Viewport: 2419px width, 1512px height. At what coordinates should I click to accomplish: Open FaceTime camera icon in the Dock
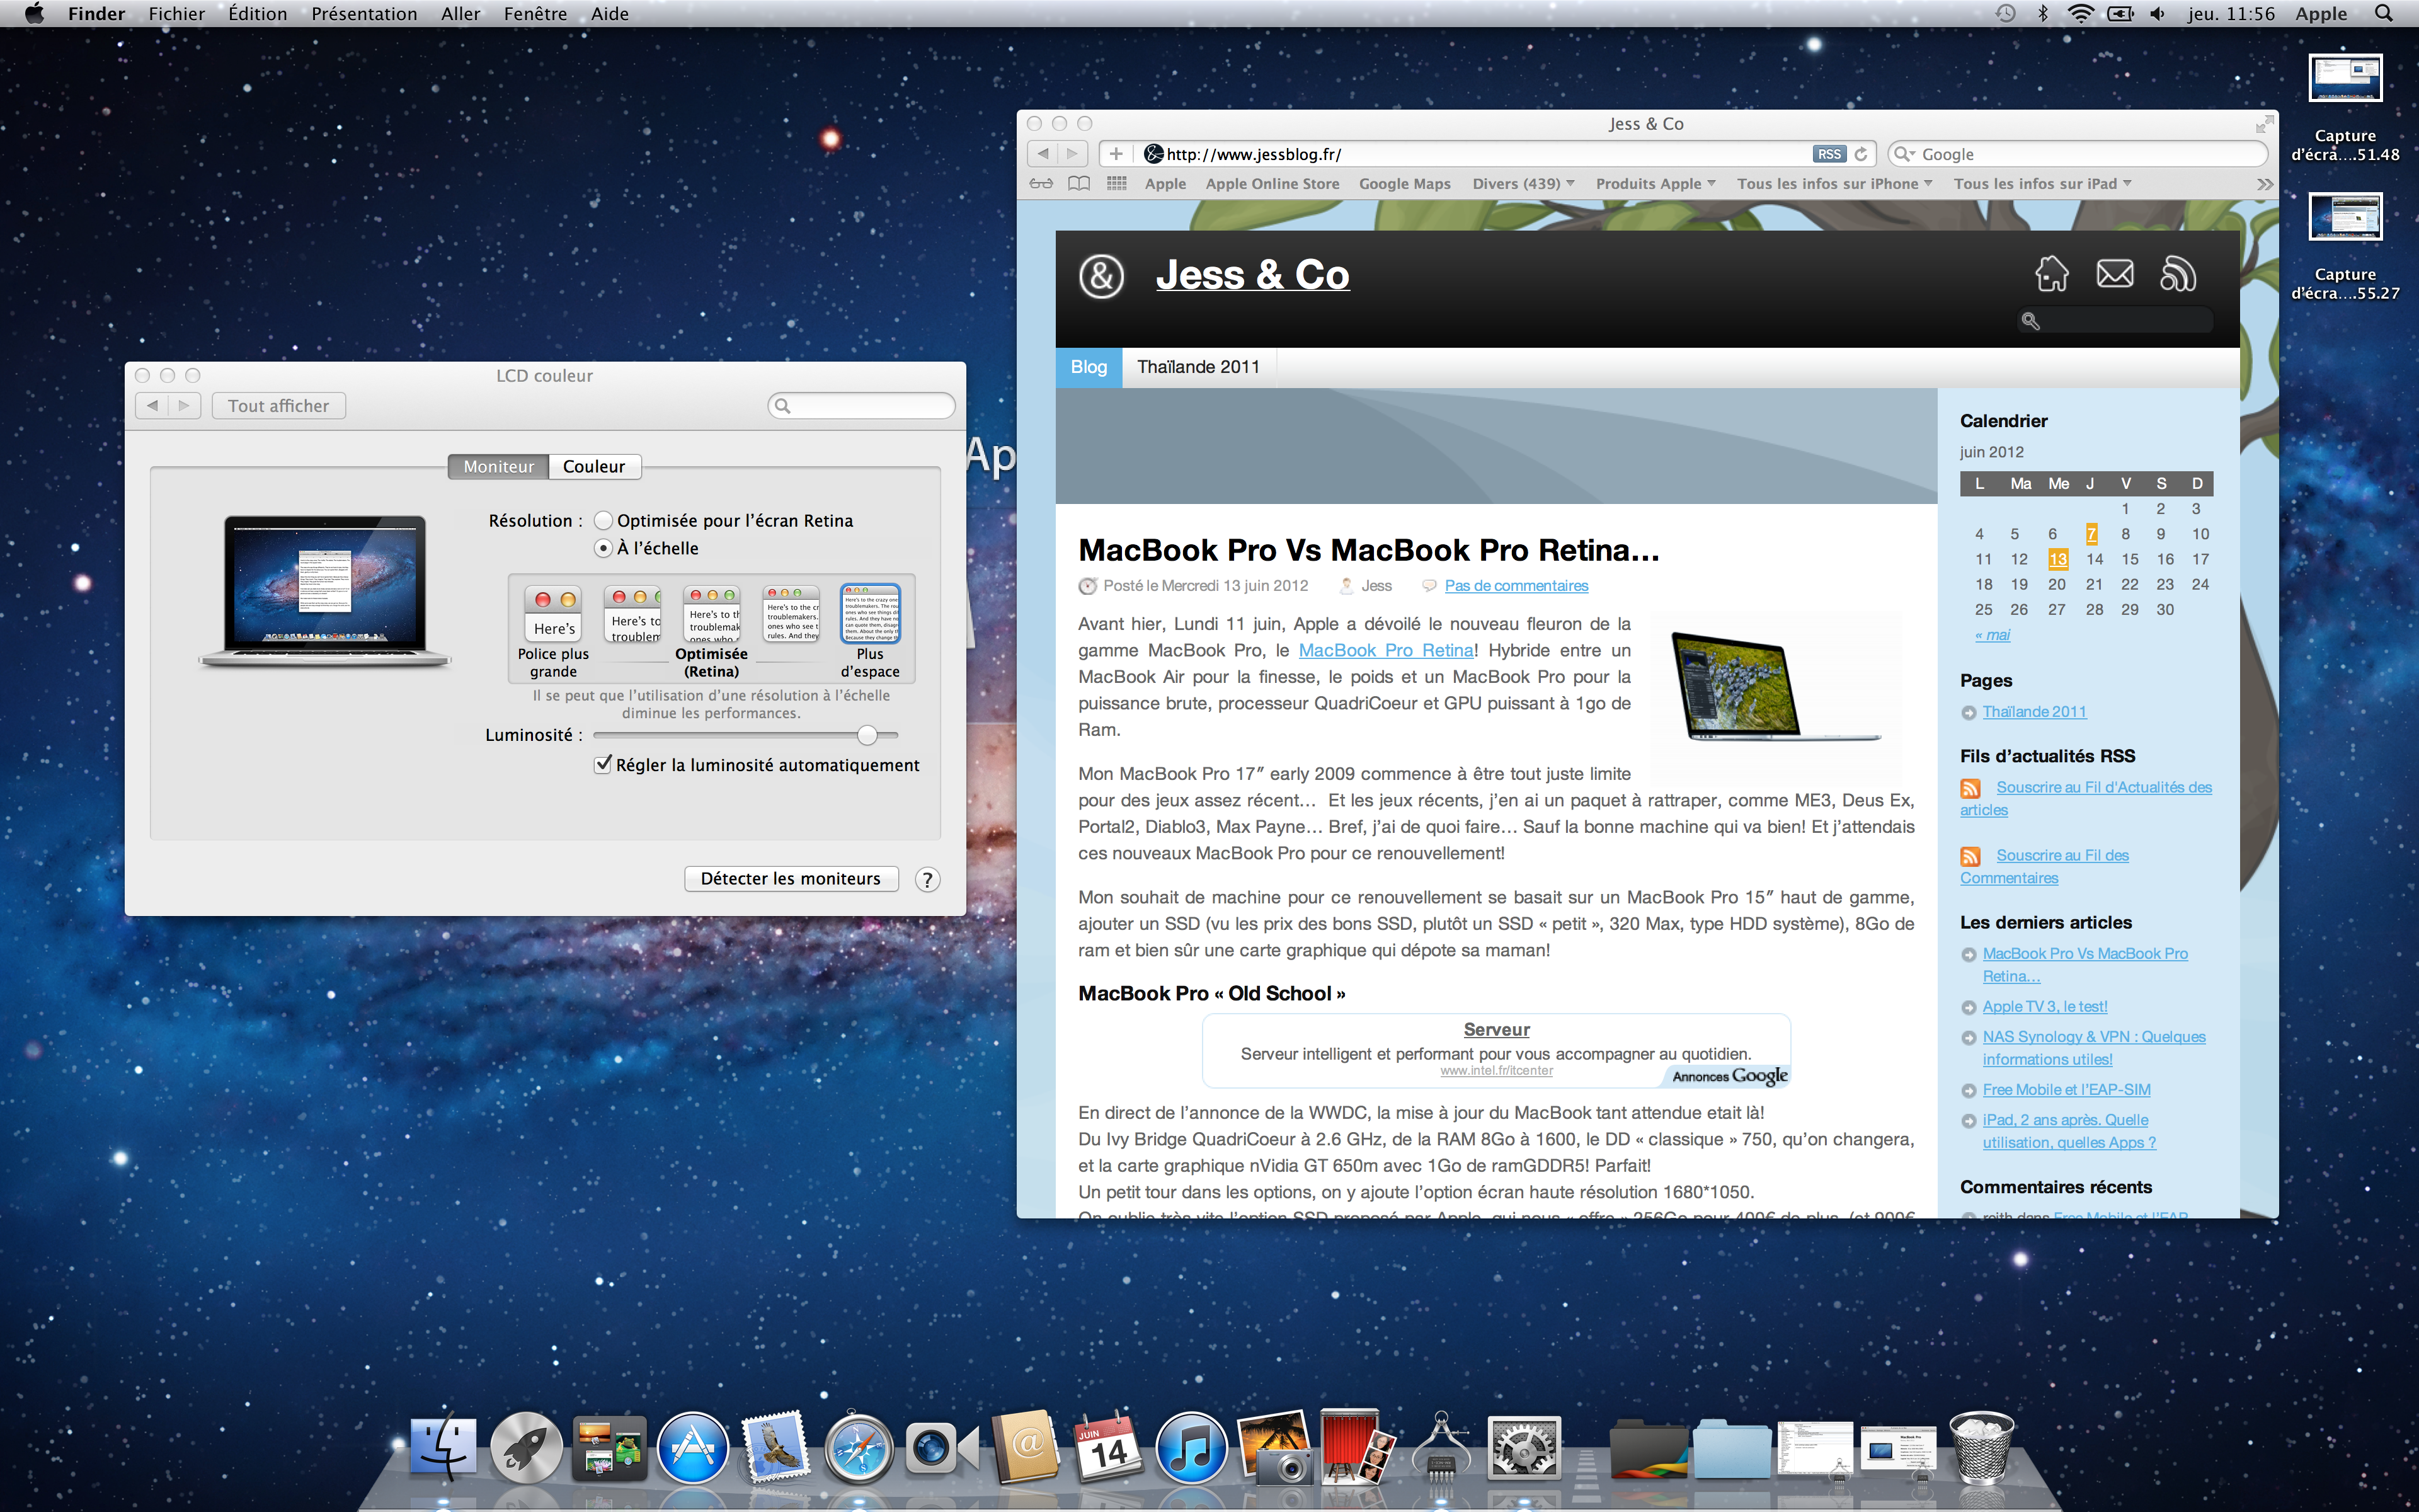tap(941, 1448)
